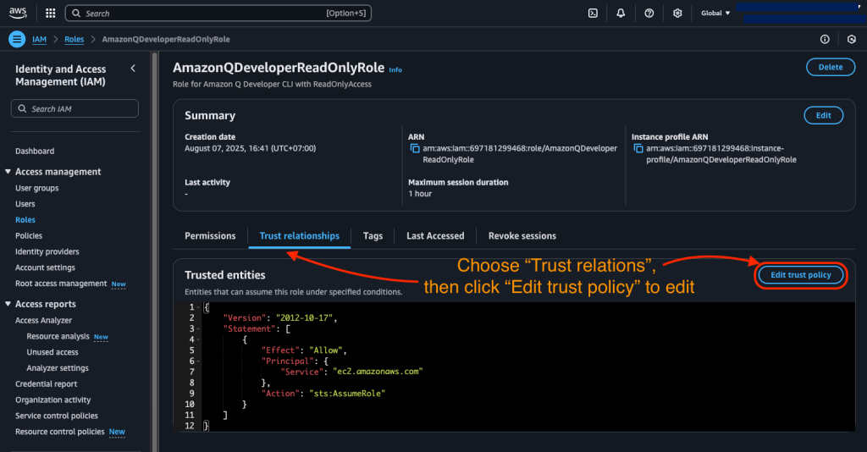Fold the statement object at line 4
Viewport: 867px width, 452px height.
[x=199, y=339]
